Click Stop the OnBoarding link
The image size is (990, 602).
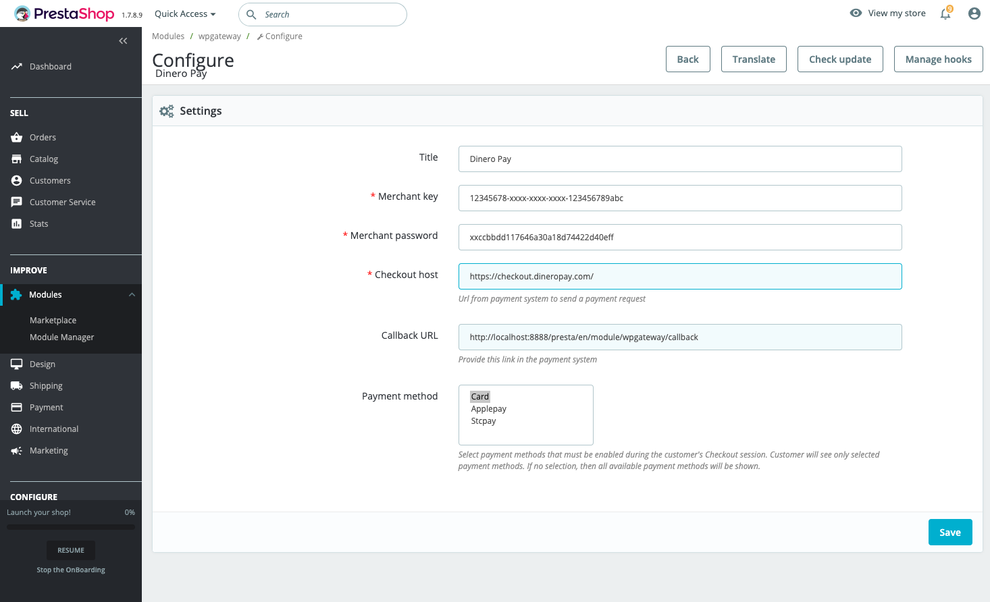71,570
